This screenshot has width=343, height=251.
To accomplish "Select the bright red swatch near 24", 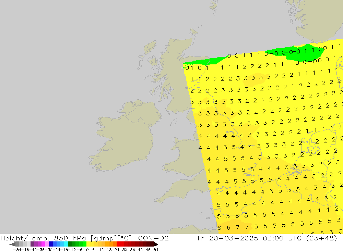I will click(x=118, y=244).
